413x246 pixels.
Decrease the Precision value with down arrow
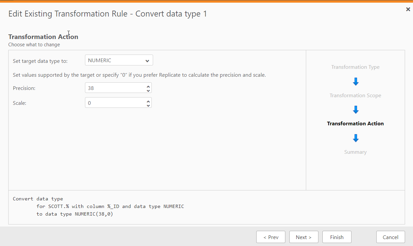(148, 90)
